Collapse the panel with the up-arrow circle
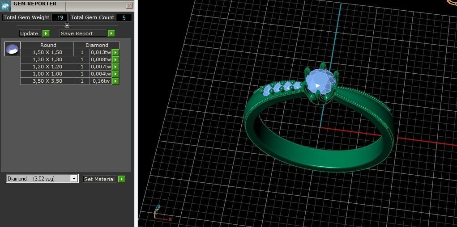 coord(67,25)
